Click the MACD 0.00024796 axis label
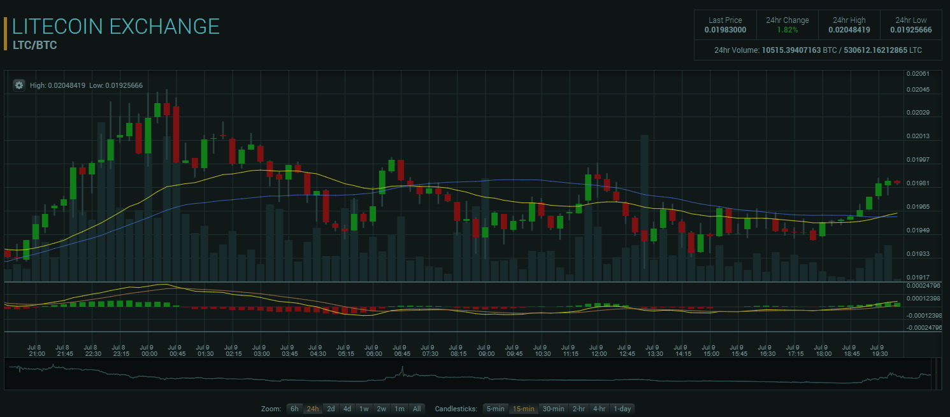The width and height of the screenshot is (950, 417). (924, 286)
